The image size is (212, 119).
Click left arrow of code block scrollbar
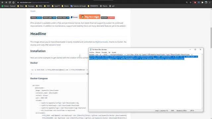click(31, 74)
